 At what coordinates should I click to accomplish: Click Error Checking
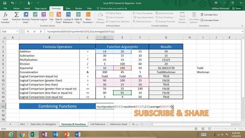click(164, 17)
